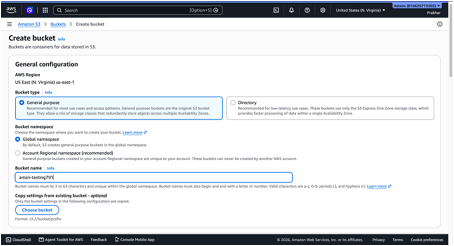Image resolution: width=454 pixels, height=246 pixels.
Task: Open Learn more link under Bucket namespace
Action: (x=134, y=132)
